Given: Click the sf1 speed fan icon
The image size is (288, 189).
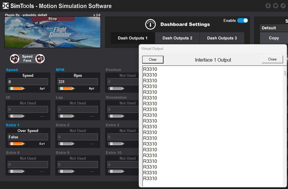Looking at the screenshot, I should coord(14,59).
